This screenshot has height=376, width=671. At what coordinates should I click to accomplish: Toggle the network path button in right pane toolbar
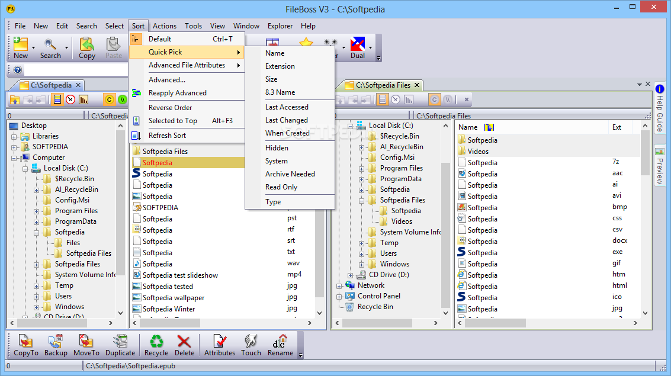[447, 99]
